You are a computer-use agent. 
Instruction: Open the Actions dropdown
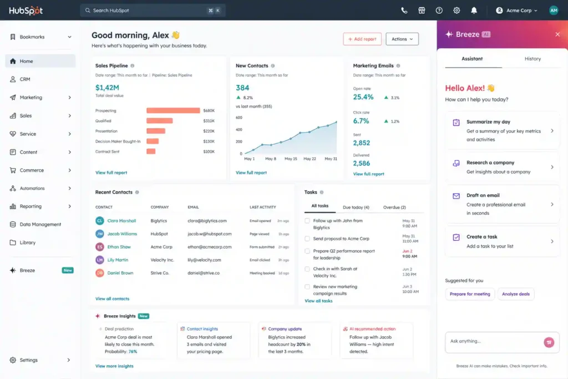(x=402, y=39)
